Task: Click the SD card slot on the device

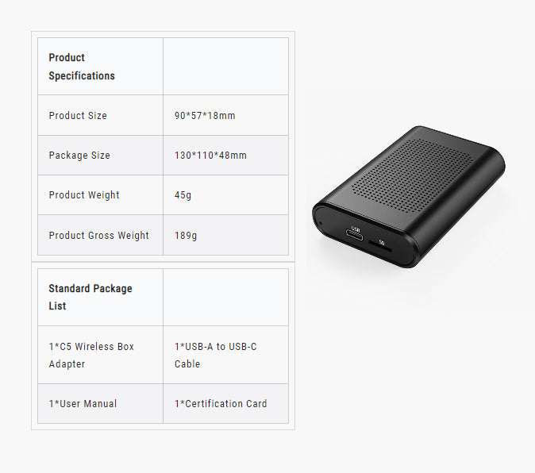Action: pyautogui.click(x=379, y=245)
